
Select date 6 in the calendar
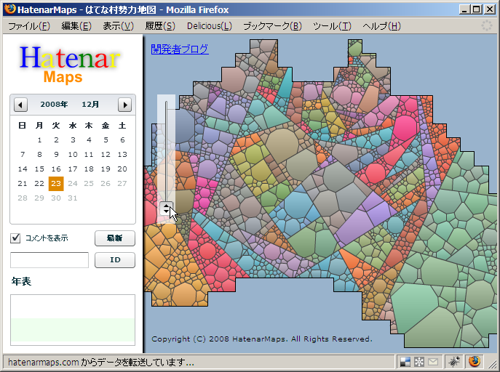(122, 140)
